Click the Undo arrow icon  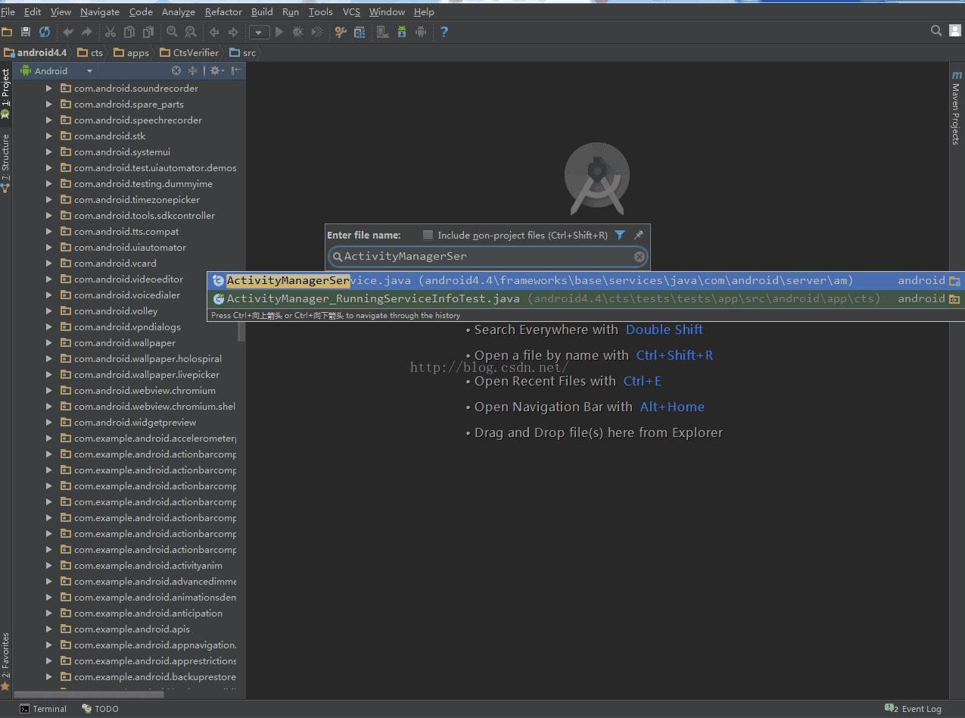[68, 32]
